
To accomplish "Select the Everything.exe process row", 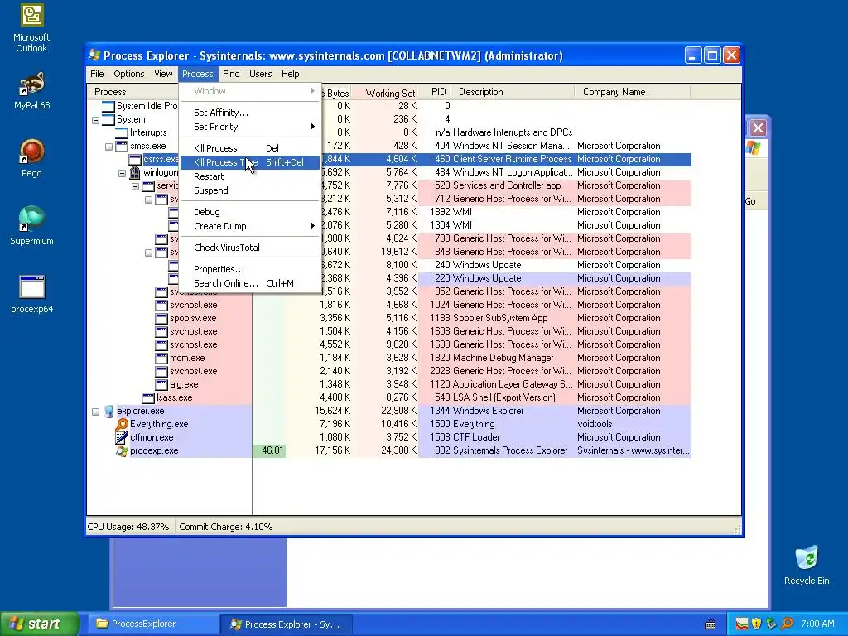I will pyautogui.click(x=389, y=425).
